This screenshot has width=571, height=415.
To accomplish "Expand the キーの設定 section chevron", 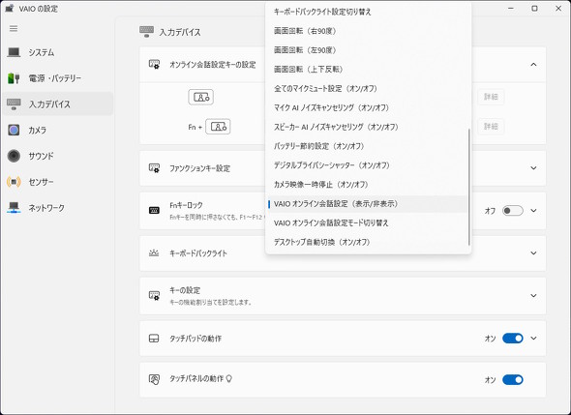I will click(x=533, y=296).
